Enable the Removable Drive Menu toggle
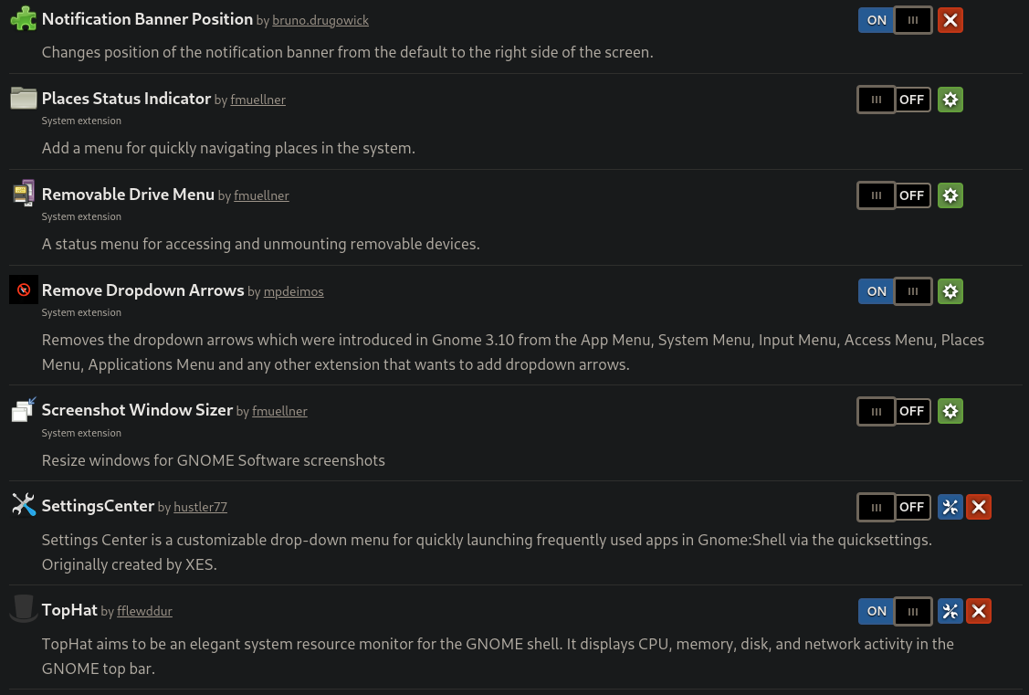Viewport: 1029px width, 695px height. click(894, 195)
